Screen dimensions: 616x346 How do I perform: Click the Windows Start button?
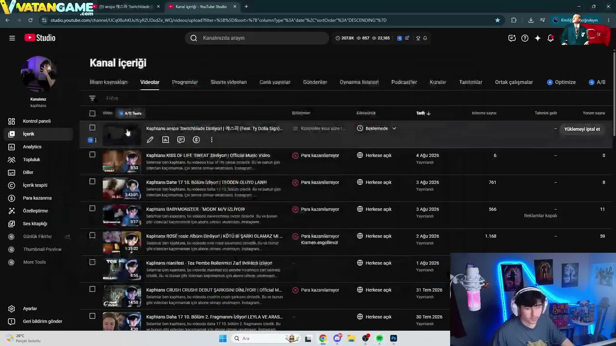point(223,338)
